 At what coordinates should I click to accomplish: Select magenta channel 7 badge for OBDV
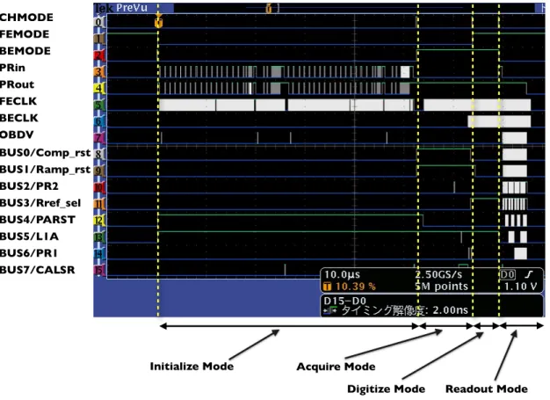99,138
